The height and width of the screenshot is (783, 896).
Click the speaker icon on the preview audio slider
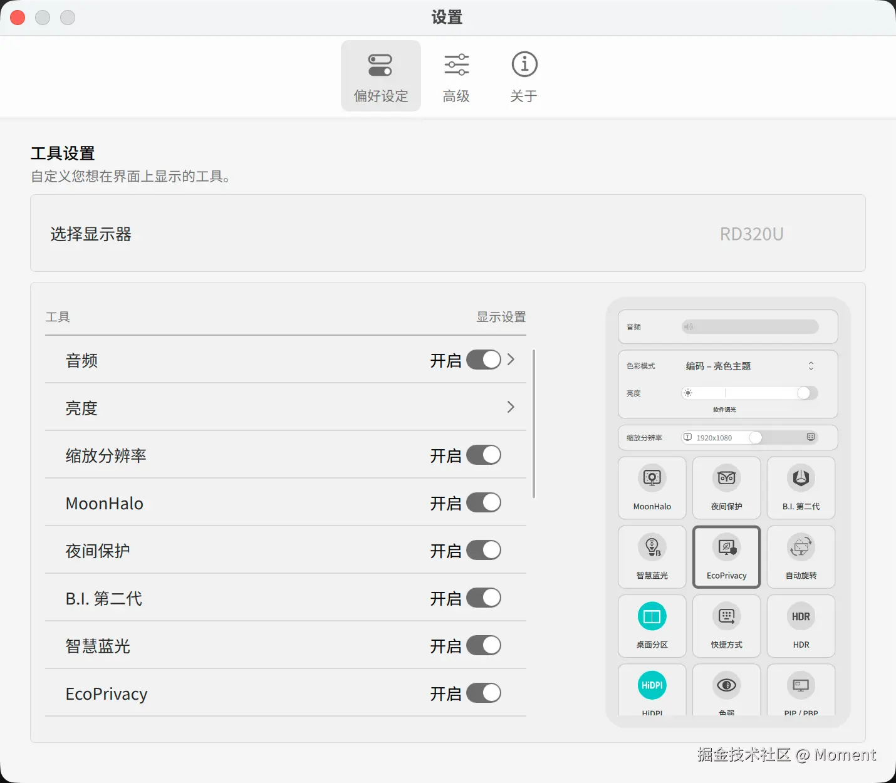coord(689,326)
